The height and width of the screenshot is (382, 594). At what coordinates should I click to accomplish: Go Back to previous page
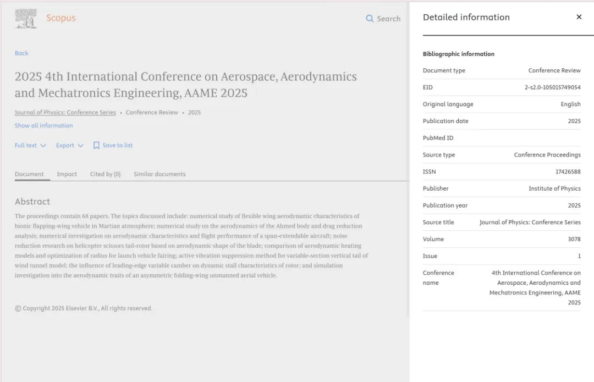[21, 53]
